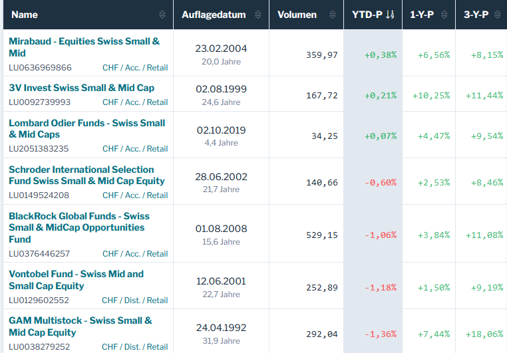Click the sort icon in Name column
This screenshot has width=507, height=353.
163,15
